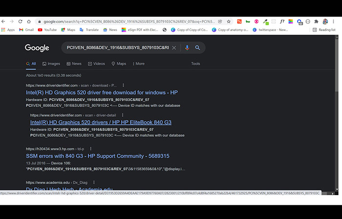Image resolution: width=342 pixels, height=219 pixels.
Task: Click the Chrome address bar URL
Action: click(129, 21)
